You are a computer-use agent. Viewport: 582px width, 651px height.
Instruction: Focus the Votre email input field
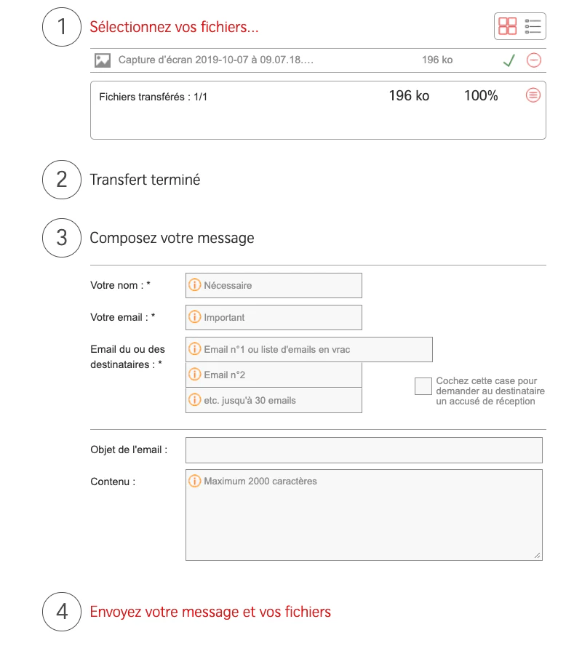(x=274, y=317)
